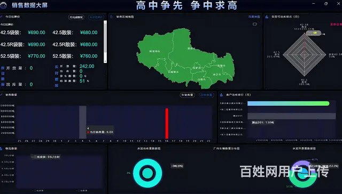Select the 今日挂牌价 tab button
342x194 pixels.
[x=96, y=17]
